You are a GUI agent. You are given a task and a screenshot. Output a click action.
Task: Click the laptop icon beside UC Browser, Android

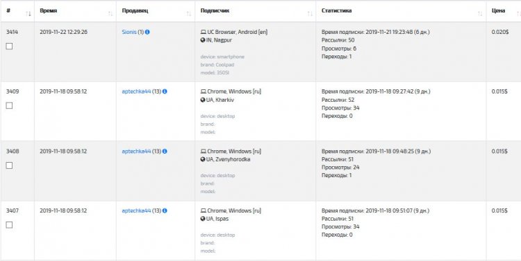pyautogui.click(x=204, y=32)
